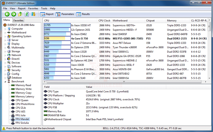Sort results by the Motherboard column header
Image resolution: width=213 pixels, height=132 pixels.
[128, 20]
